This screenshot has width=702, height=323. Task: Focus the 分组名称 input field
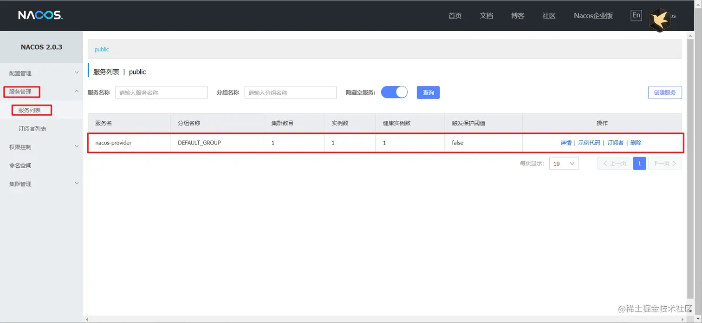[x=291, y=92]
